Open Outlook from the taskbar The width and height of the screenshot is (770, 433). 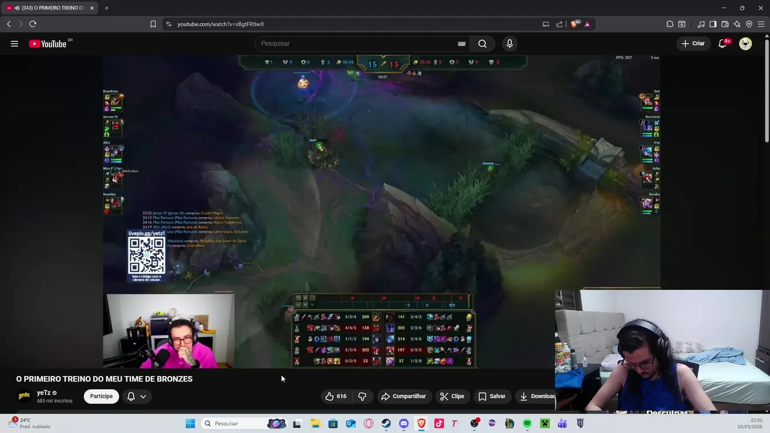point(351,423)
